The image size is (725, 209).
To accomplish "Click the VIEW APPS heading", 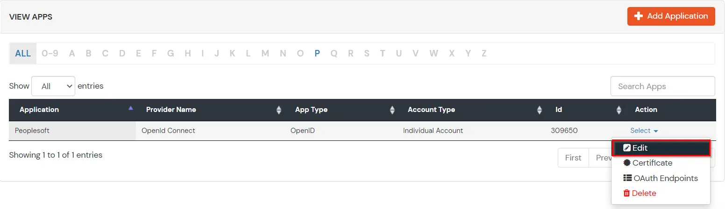I will [31, 17].
